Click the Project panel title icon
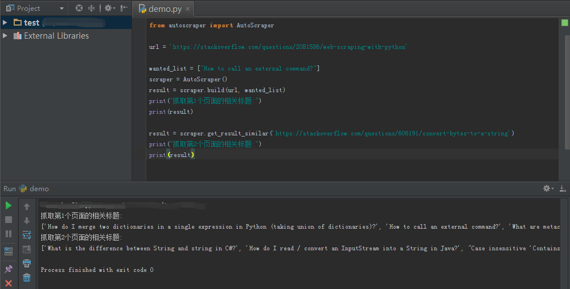Screen dimensions: 570x289 pos(10,8)
